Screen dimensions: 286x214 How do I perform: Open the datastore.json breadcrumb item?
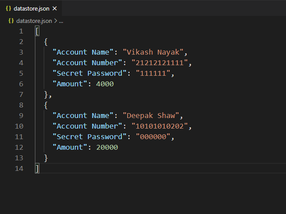34,21
